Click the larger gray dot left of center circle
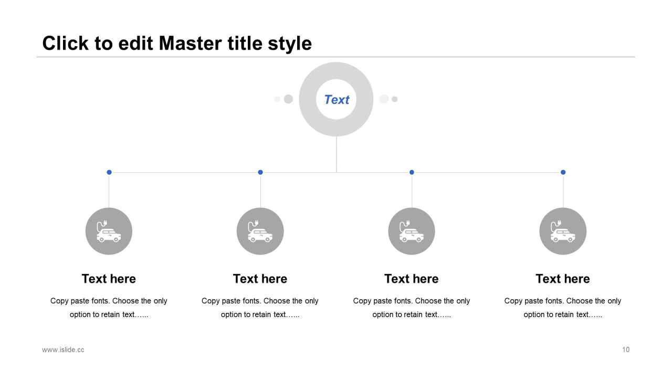672x378 pixels. point(288,99)
